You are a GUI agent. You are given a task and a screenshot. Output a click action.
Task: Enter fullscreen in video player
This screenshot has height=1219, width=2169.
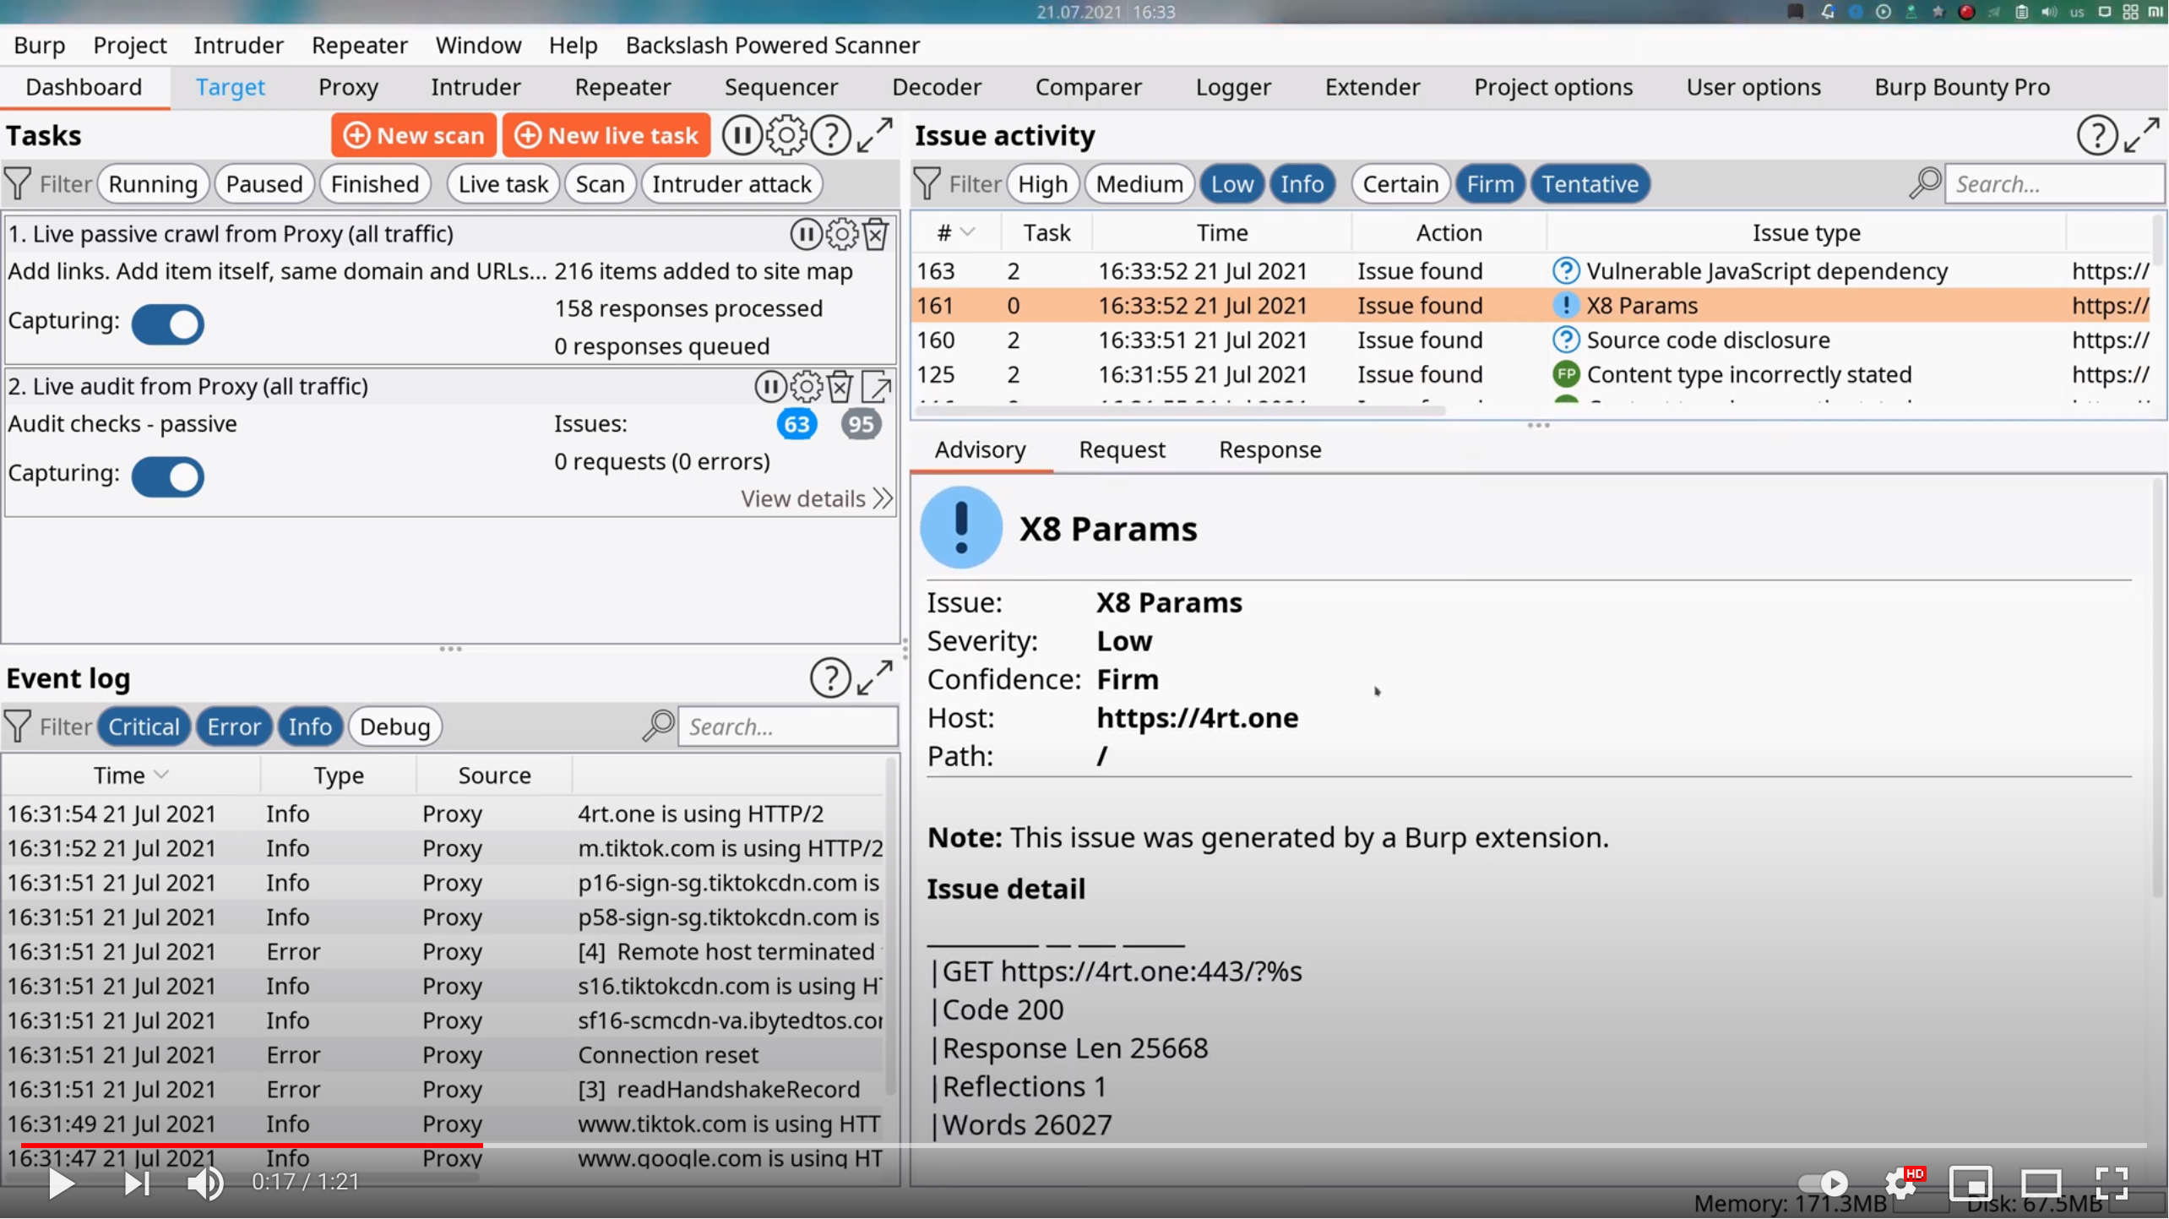point(2112,1183)
